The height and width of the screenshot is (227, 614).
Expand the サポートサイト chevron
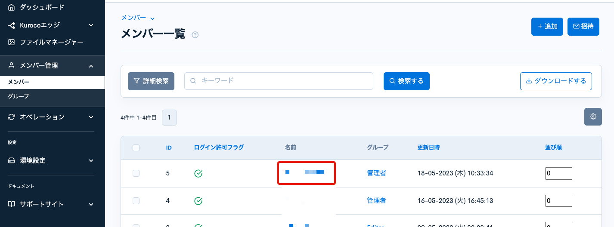pos(91,204)
